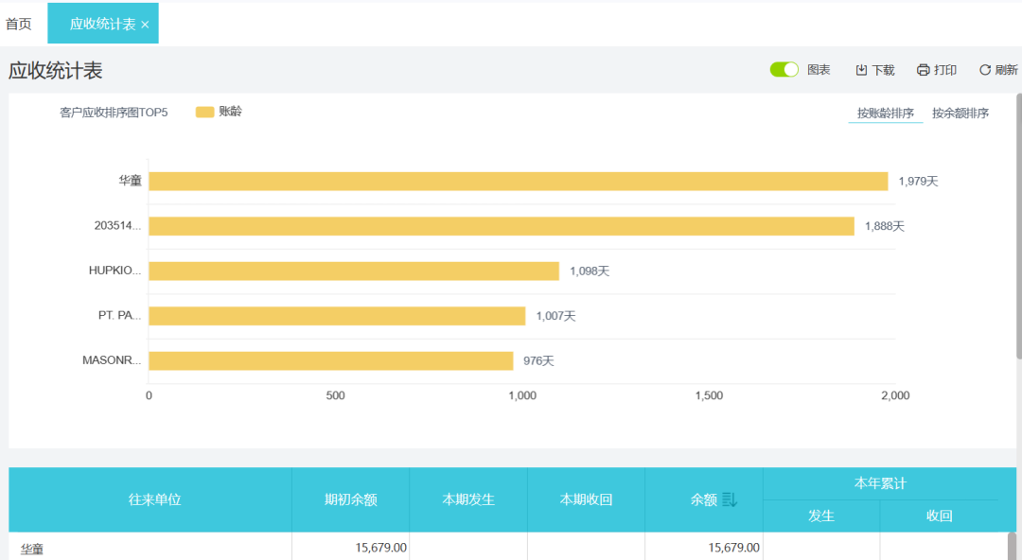Toggle the 图表 chart switch off
1022x560 pixels.
784,69
